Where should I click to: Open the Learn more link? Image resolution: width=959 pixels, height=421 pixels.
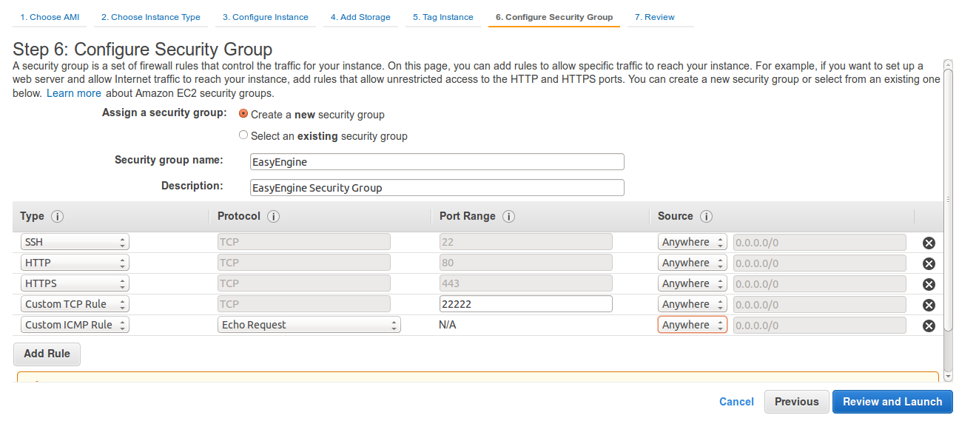[74, 93]
